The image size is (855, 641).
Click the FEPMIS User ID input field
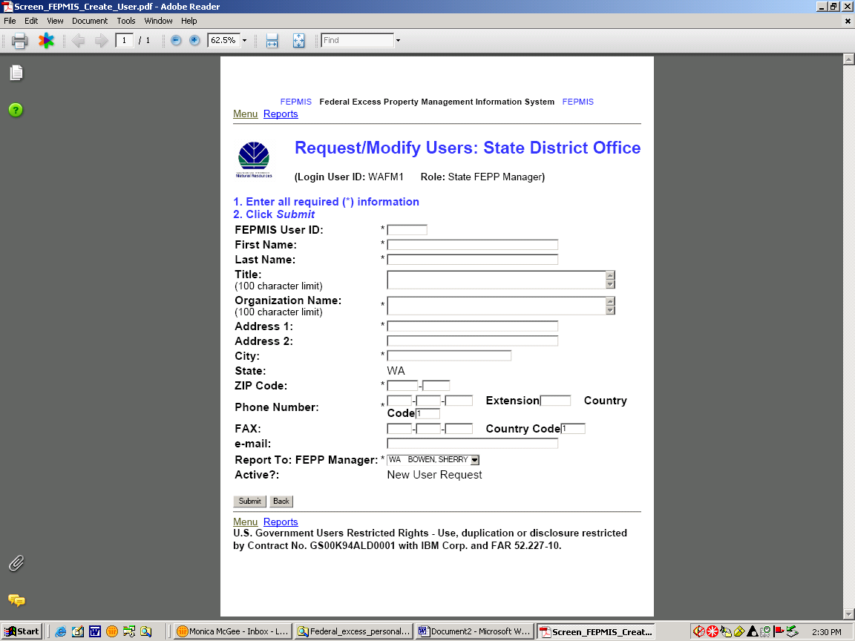(407, 230)
